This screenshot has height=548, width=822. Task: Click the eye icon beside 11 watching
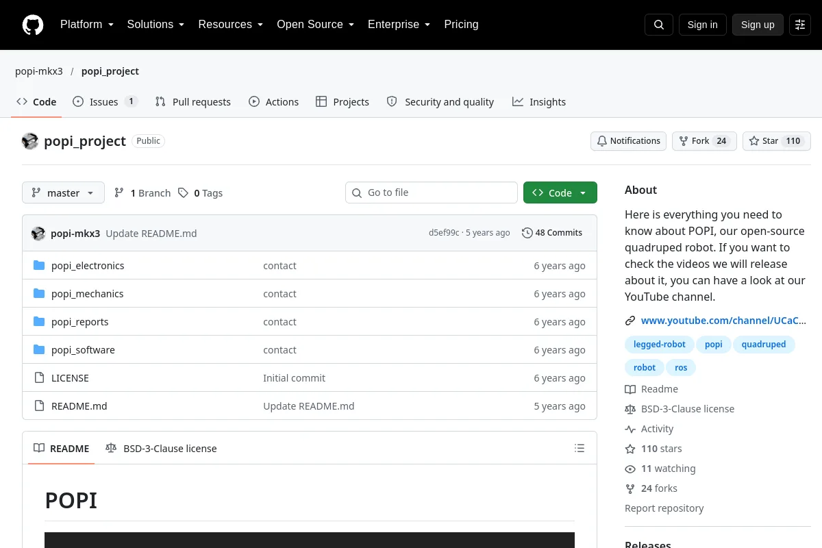coord(630,469)
